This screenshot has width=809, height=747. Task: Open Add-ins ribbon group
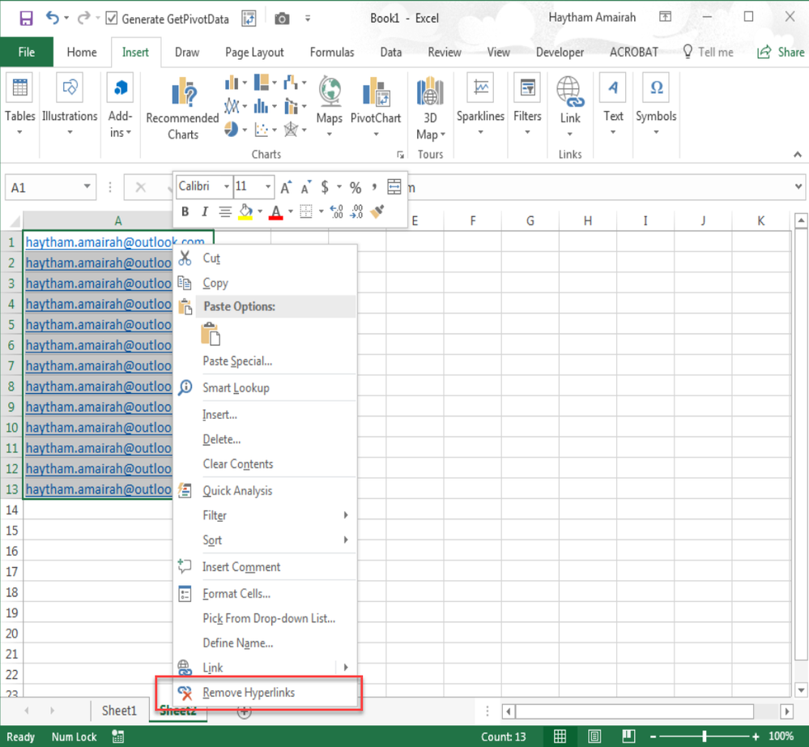click(x=120, y=106)
